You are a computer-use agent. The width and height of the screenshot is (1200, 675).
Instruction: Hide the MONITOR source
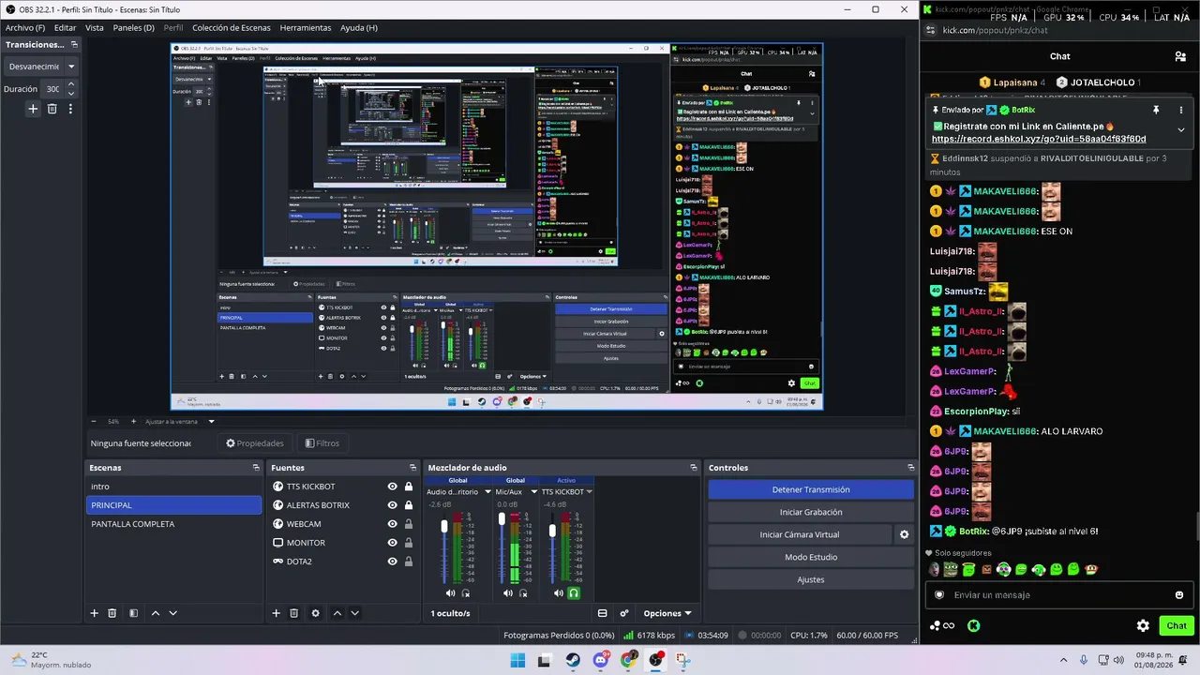pos(392,543)
